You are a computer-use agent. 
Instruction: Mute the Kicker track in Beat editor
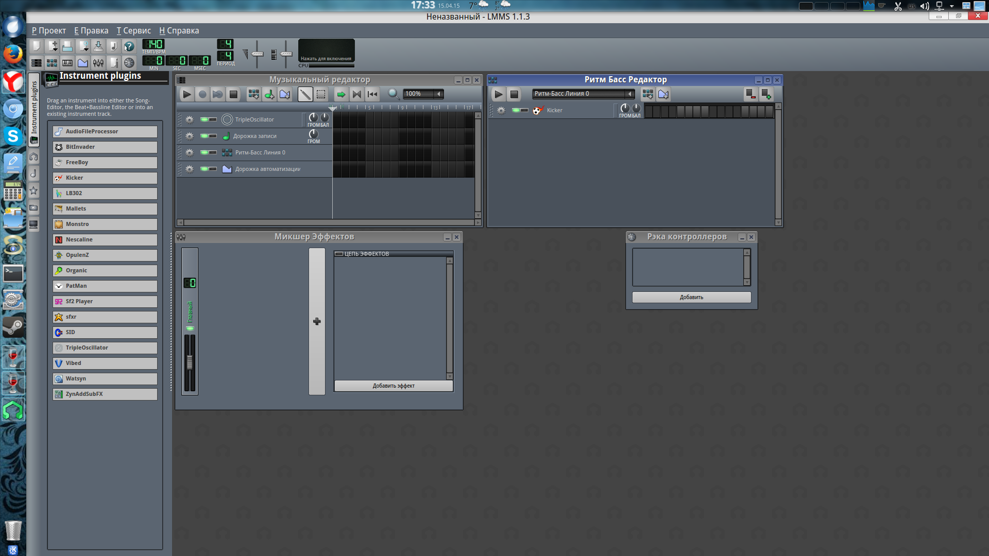517,110
